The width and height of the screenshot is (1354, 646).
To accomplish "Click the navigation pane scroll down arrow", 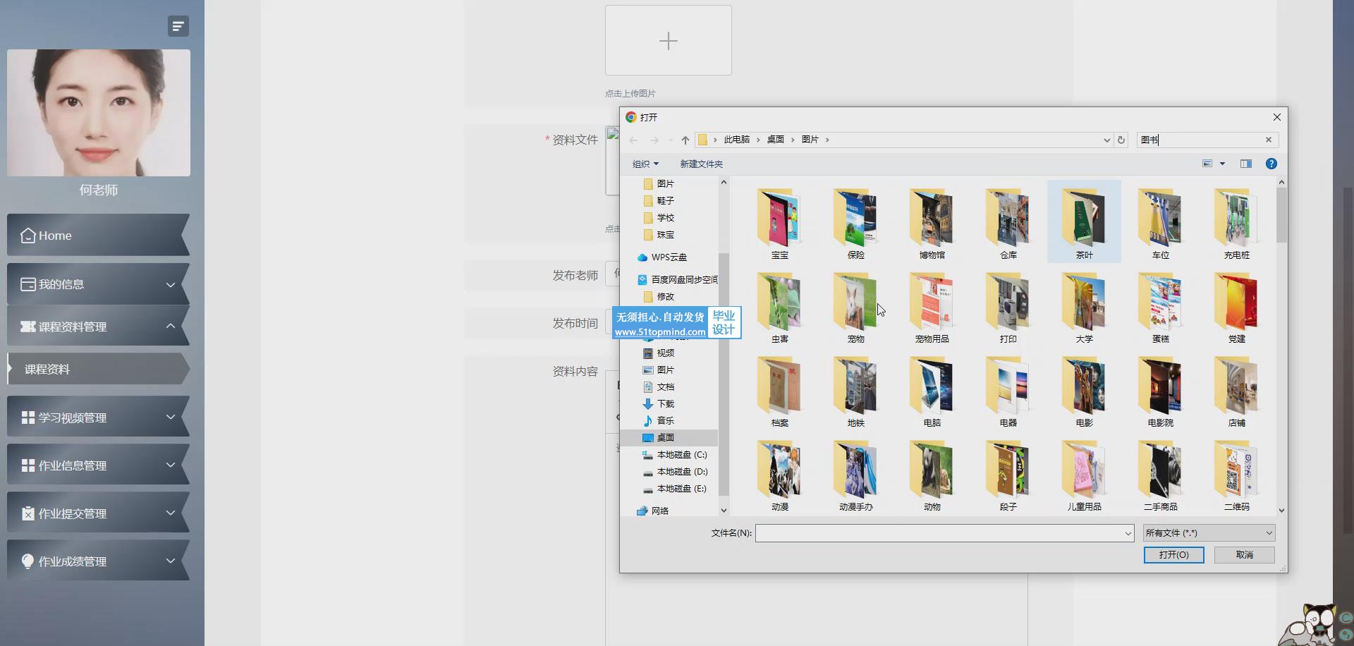I will pos(724,511).
